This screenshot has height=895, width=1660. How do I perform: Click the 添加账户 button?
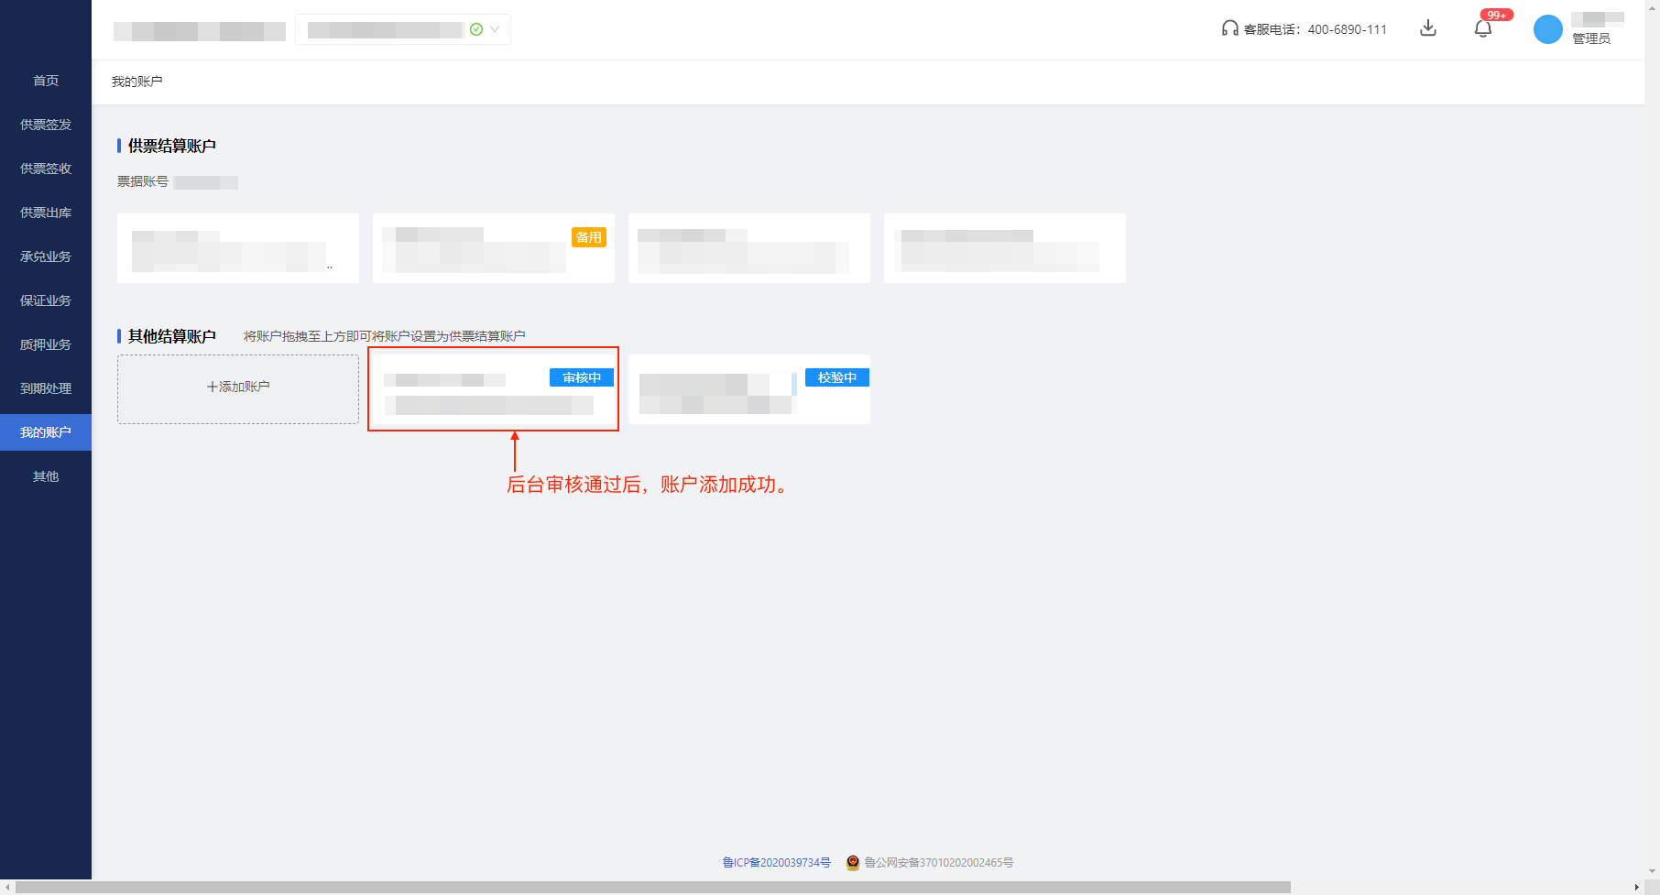(237, 386)
